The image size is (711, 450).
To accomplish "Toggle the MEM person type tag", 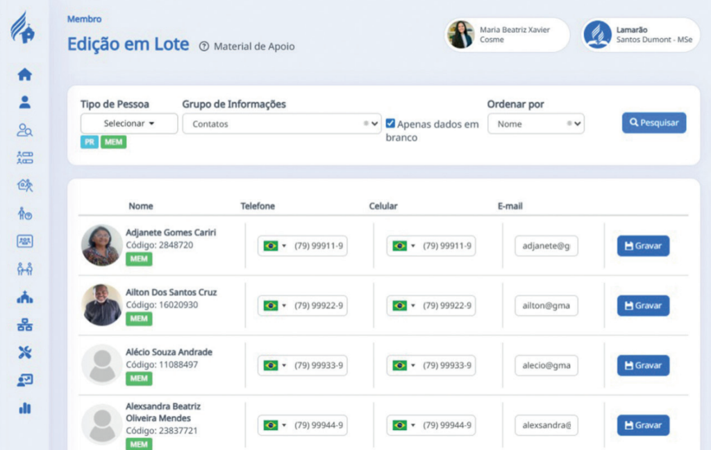I will coord(114,142).
